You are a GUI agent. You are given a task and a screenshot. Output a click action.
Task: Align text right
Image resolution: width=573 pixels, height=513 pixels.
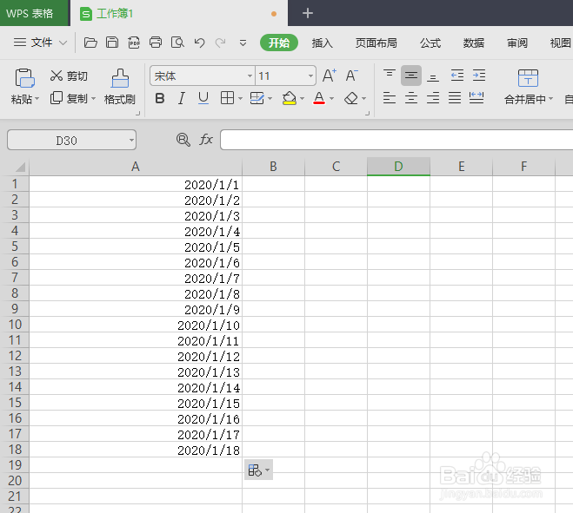pyautogui.click(x=433, y=98)
